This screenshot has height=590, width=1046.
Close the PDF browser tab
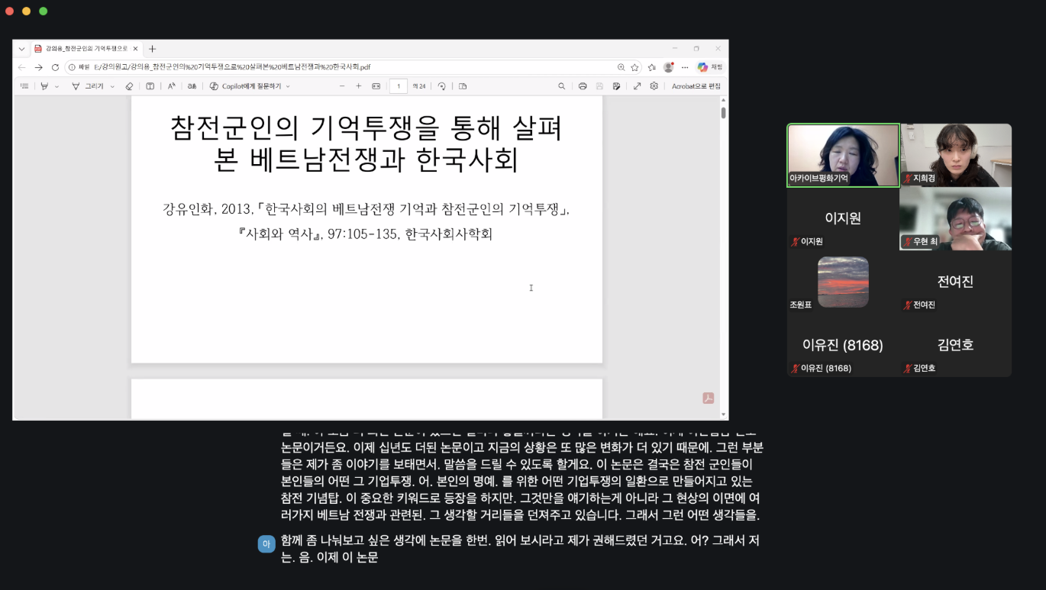(x=135, y=49)
